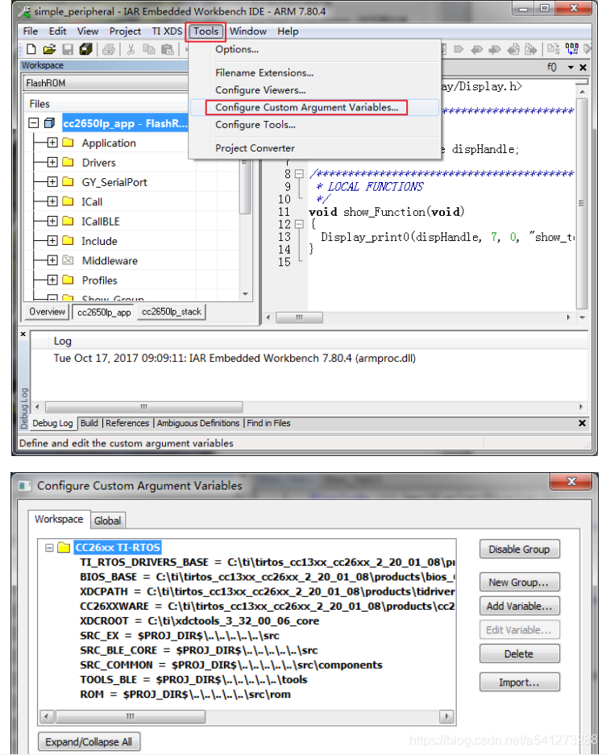Expand the Include folder node
This screenshot has height=755, width=606.
point(52,241)
